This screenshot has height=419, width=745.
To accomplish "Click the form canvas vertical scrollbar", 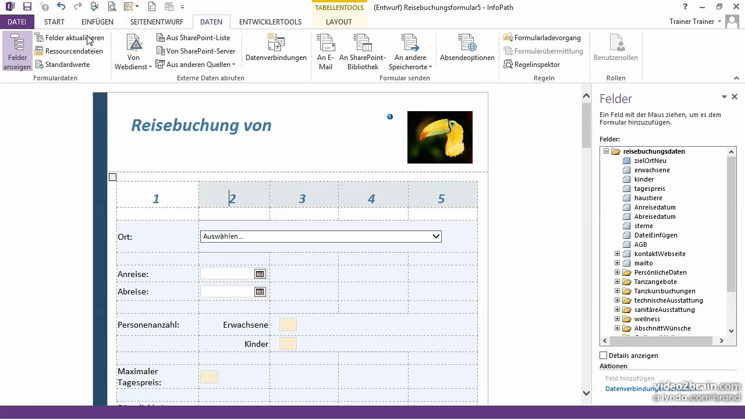I will pyautogui.click(x=587, y=244).
